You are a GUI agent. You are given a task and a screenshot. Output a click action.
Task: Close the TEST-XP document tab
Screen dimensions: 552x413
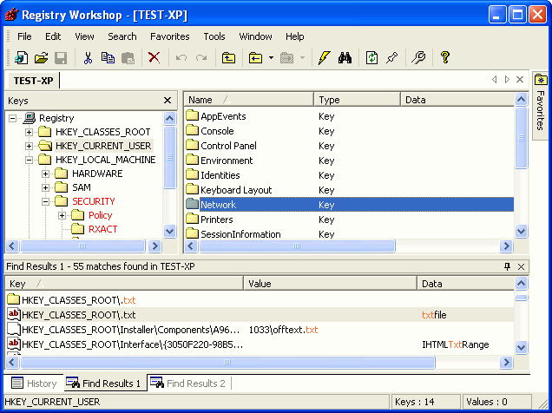(520, 80)
